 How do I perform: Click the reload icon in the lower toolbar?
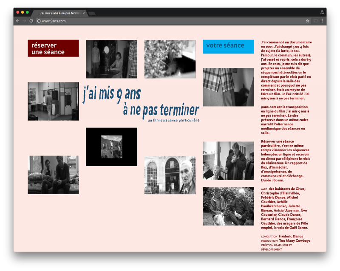pos(31,20)
